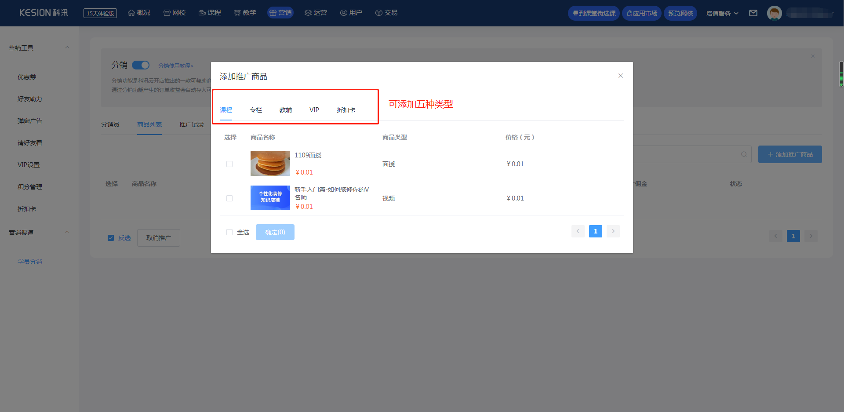Viewport: 844px width, 412px height.
Task: Open the 课程 nav item
Action: click(x=210, y=13)
